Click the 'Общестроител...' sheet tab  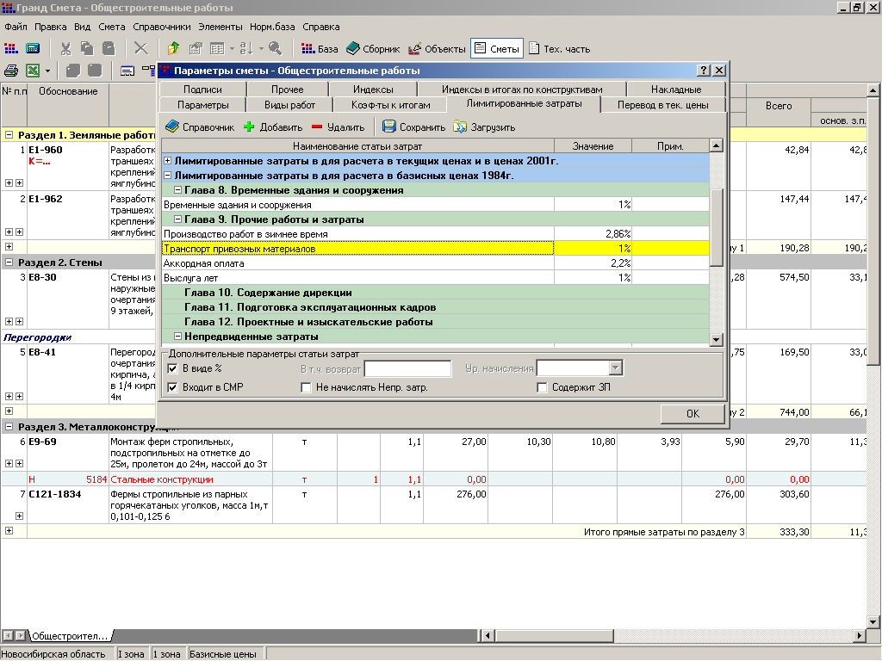(x=69, y=636)
